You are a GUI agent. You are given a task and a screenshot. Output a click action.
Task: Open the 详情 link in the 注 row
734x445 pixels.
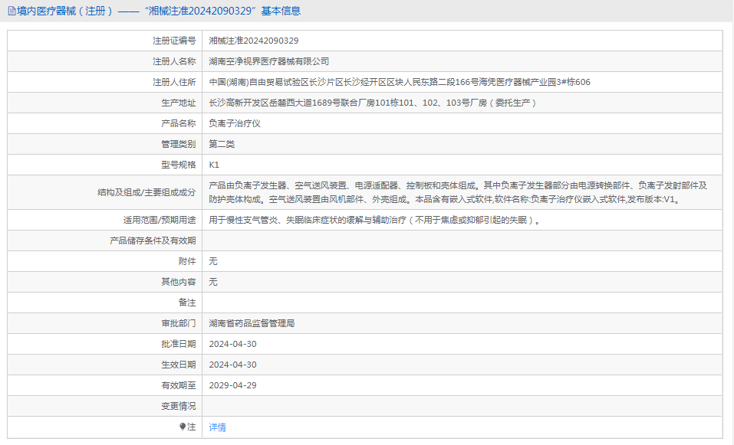click(217, 427)
